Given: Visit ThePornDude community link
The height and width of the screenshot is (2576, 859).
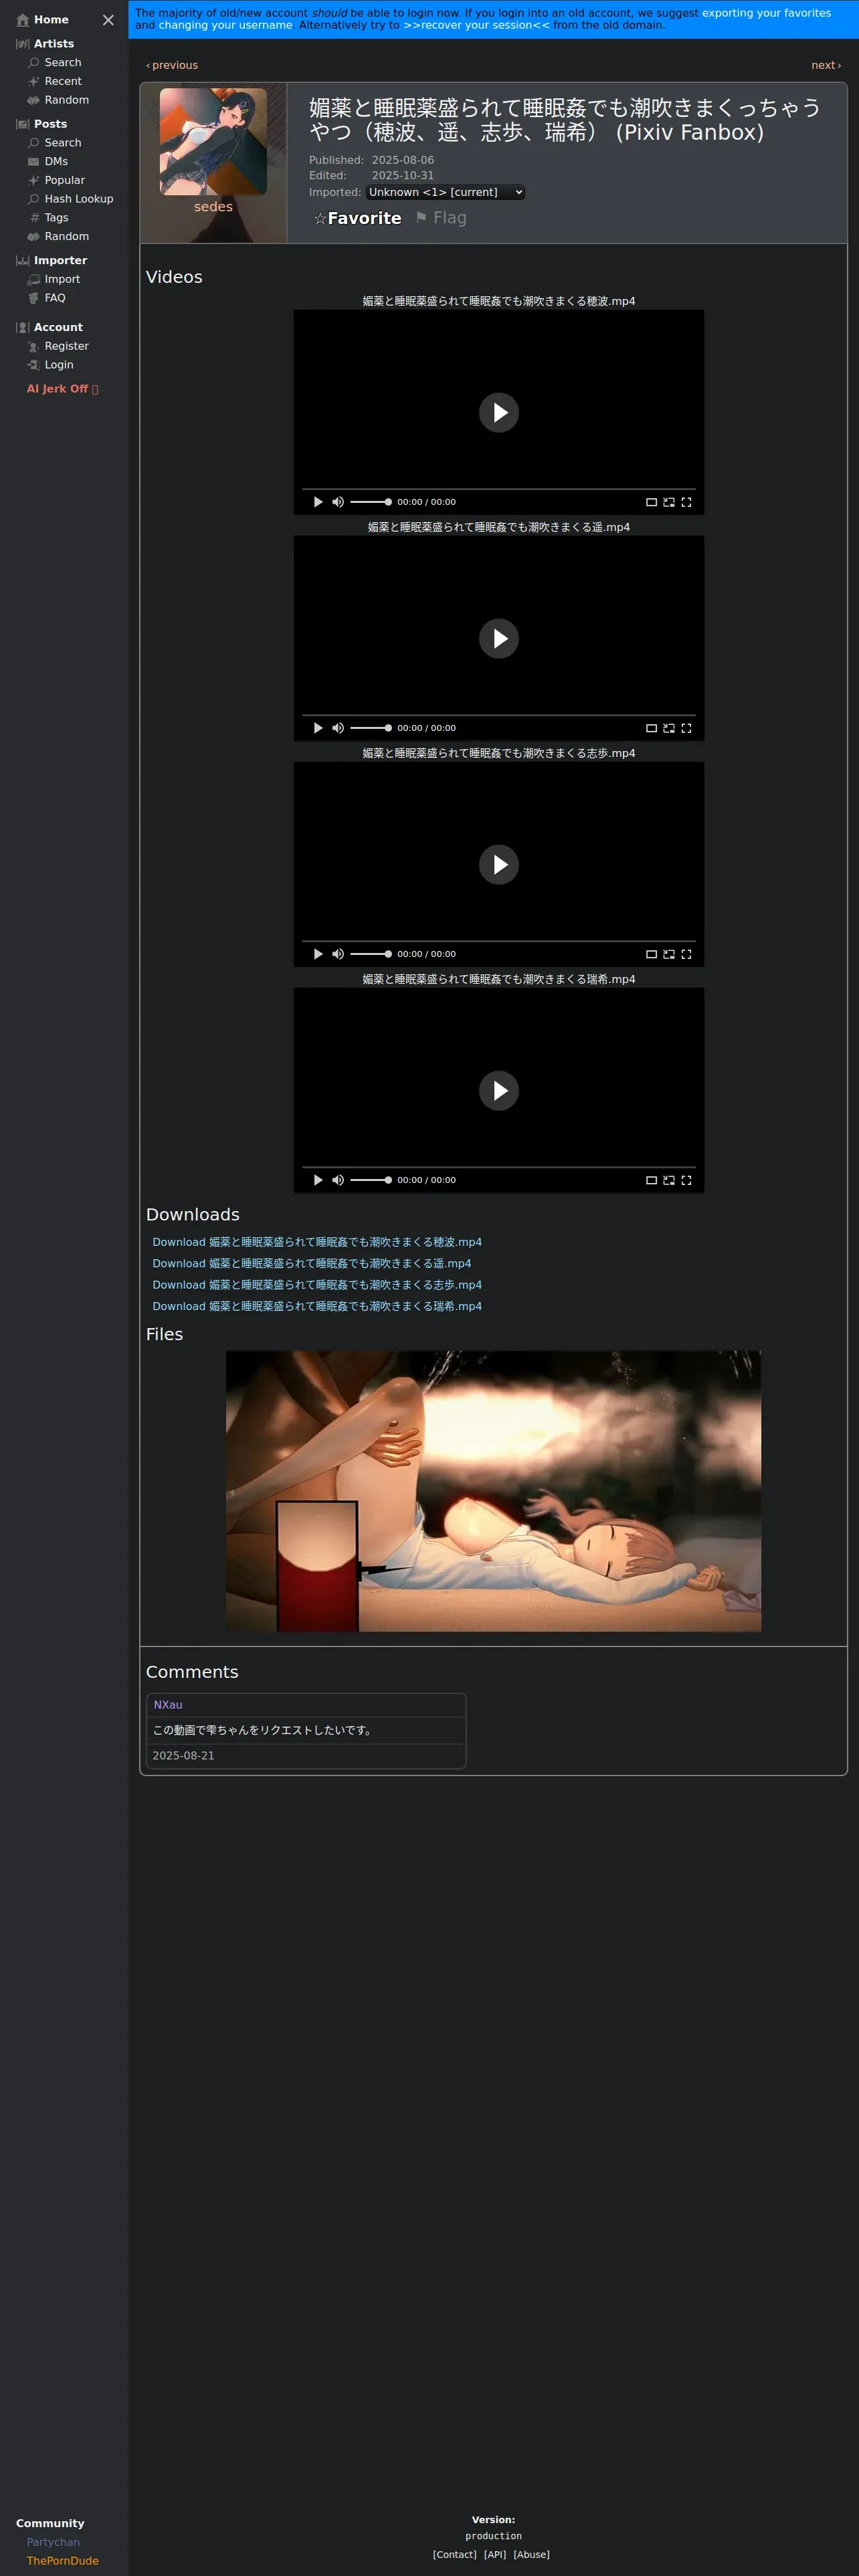Looking at the screenshot, I should [62, 2561].
